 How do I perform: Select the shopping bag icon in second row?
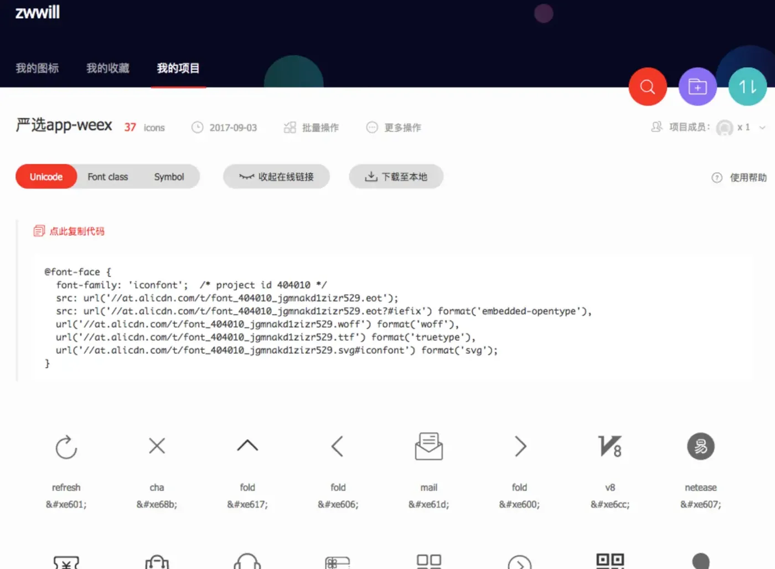(x=157, y=562)
